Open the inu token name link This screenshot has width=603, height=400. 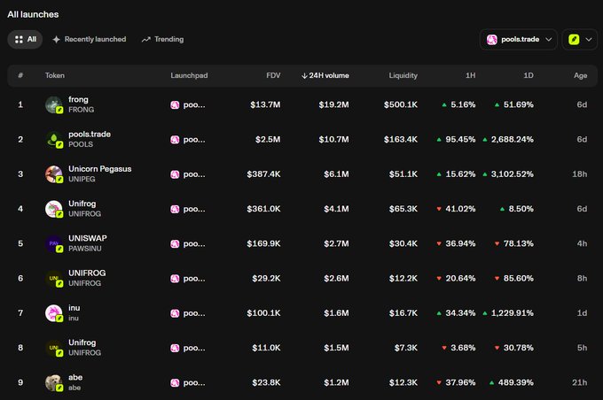74,308
